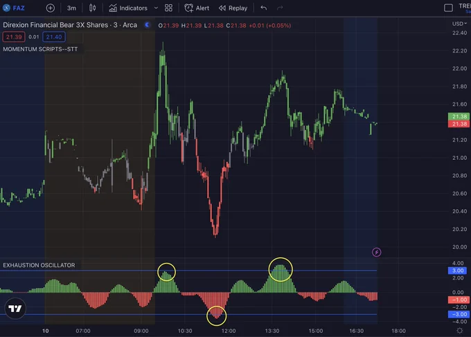Click the blue buy price 21.40
This screenshot has height=337, width=471.
click(54, 37)
